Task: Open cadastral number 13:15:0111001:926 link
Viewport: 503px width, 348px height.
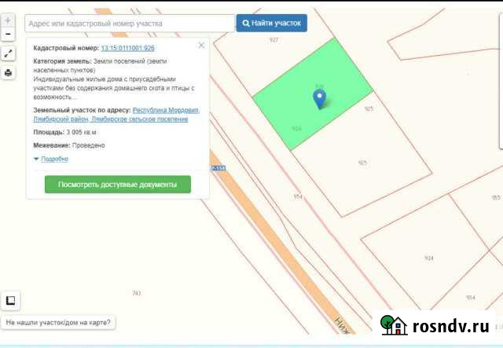Action: (x=127, y=48)
